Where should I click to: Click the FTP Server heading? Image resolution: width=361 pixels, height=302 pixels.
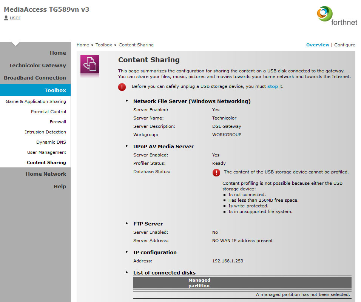(x=148, y=224)
